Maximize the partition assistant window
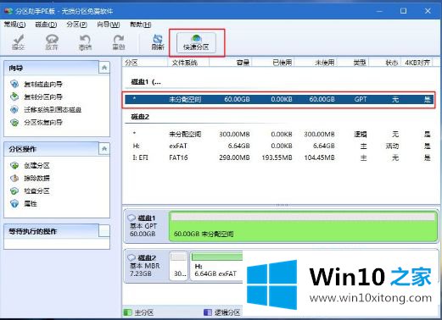Image resolution: width=442 pixels, height=320 pixels. tap(404, 11)
